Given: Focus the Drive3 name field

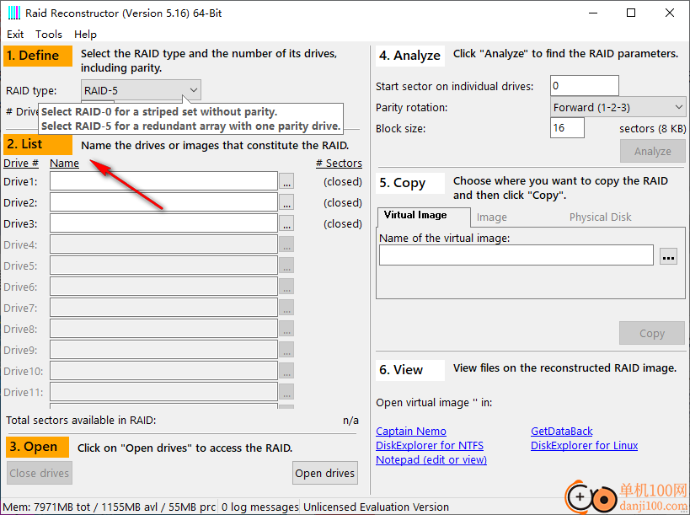Looking at the screenshot, I should [x=163, y=223].
